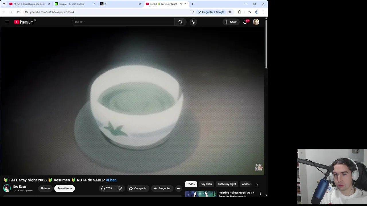
Task: Mute the FATE Stay Night tab audio
Action: pos(181,4)
